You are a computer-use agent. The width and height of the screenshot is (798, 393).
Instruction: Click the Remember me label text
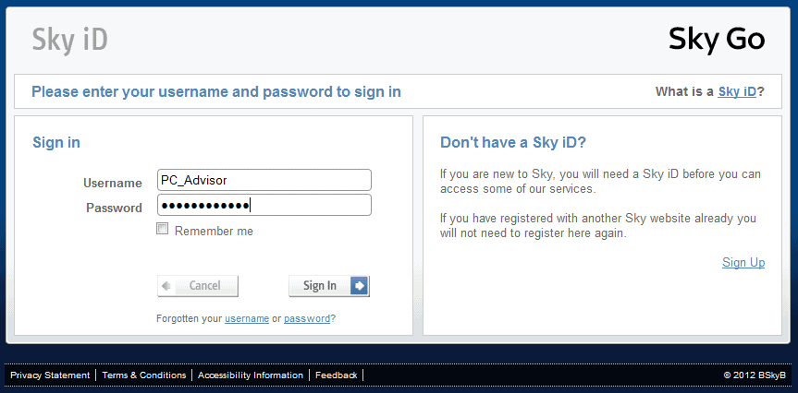[214, 231]
